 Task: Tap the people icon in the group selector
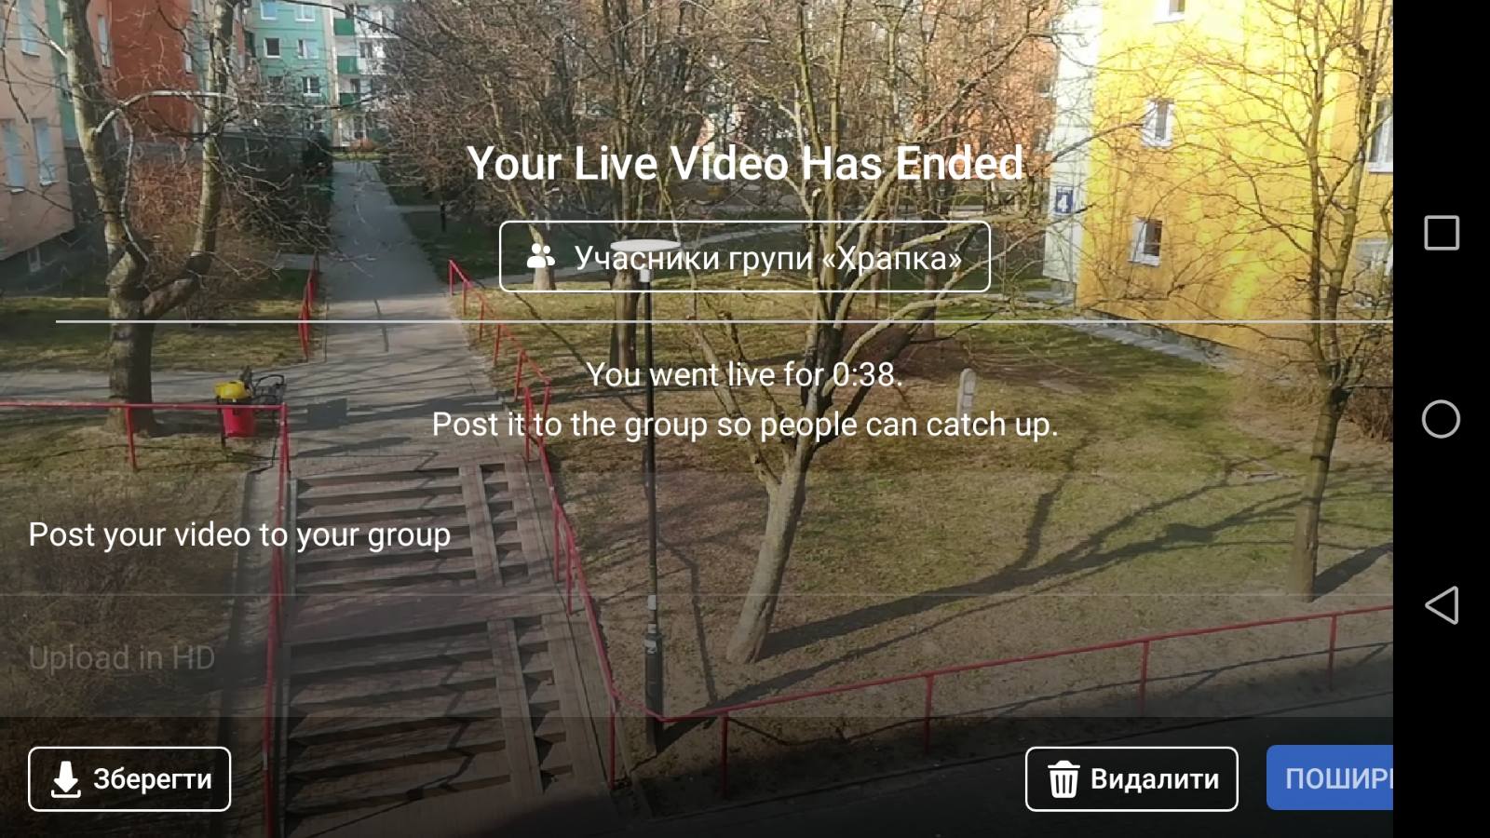[x=541, y=257]
